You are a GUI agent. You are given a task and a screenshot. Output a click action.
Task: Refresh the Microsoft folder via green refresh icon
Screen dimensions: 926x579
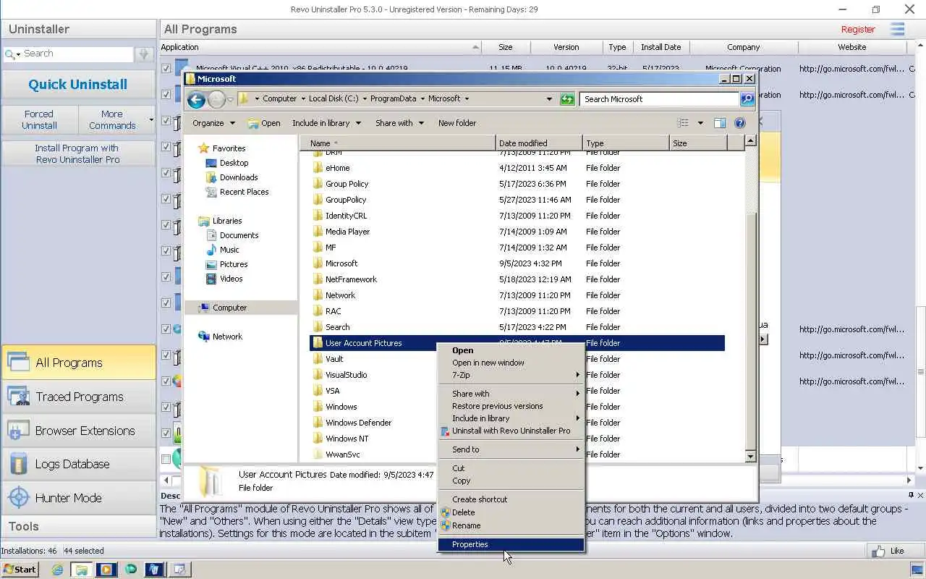point(567,99)
